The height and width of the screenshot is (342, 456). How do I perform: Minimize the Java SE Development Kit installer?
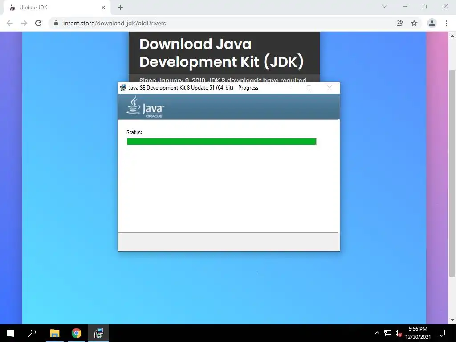click(x=289, y=88)
